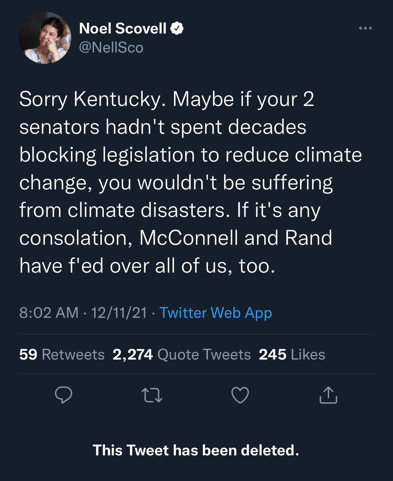View the 59 Retweets list
This screenshot has height=481, width=393.
[62, 355]
